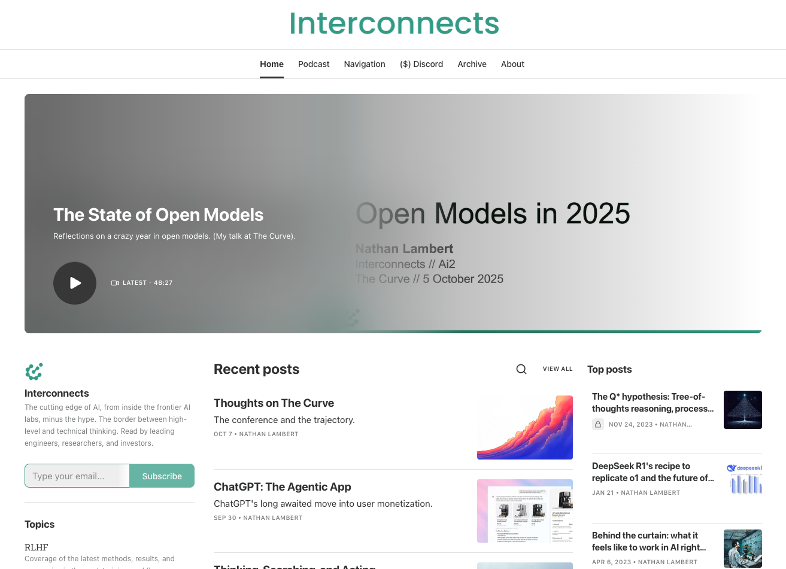The width and height of the screenshot is (786, 569).
Task: Open Behind the curtain top post
Action: pyautogui.click(x=649, y=541)
